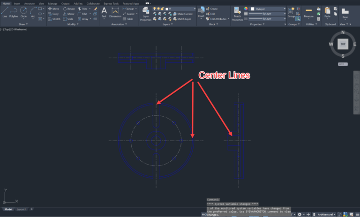Screen dimensions: 360x217
Task: Open the Express Tools tab
Action: click(111, 3)
